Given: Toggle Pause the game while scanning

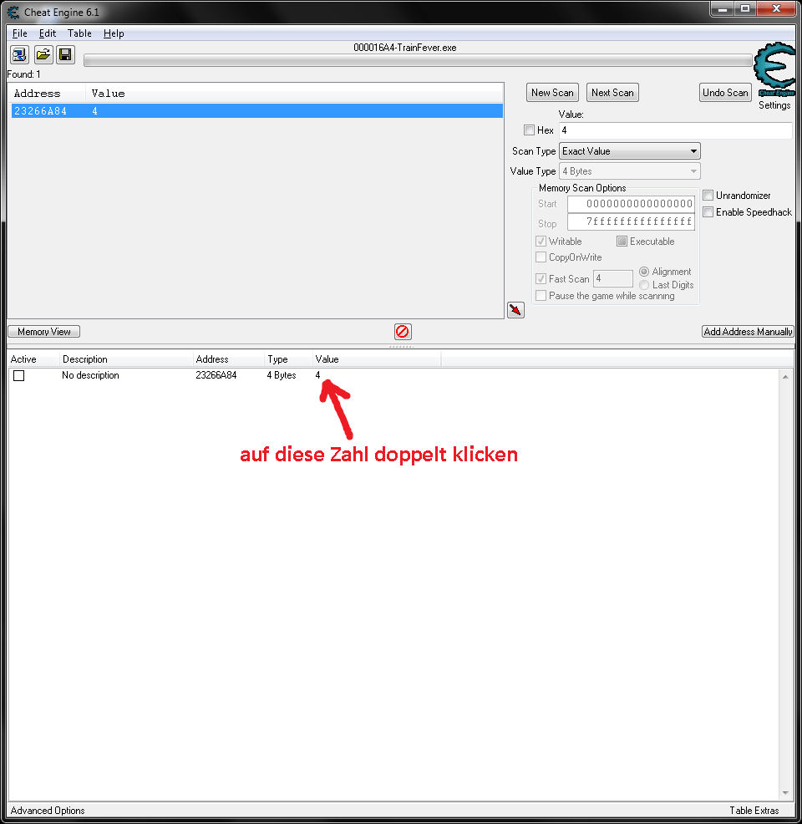Looking at the screenshot, I should (541, 295).
